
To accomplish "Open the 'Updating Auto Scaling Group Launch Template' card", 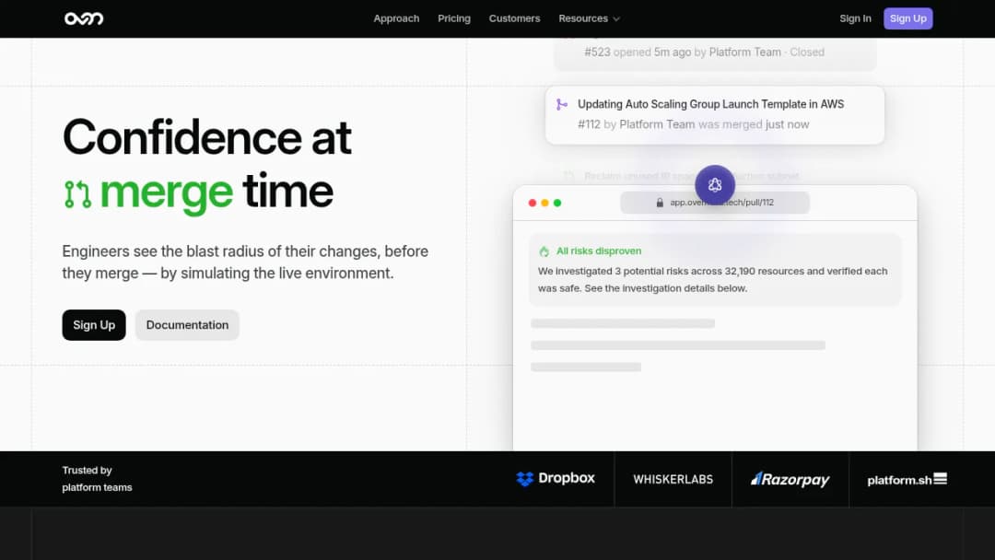I will 715,115.
